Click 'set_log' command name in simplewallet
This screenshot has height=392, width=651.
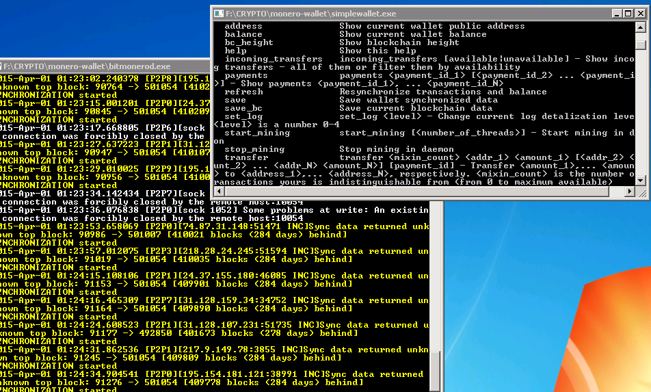click(243, 117)
